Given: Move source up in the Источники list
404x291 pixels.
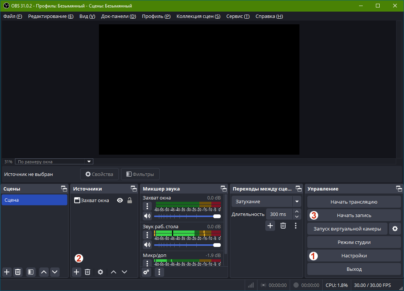Looking at the screenshot, I should point(114,272).
